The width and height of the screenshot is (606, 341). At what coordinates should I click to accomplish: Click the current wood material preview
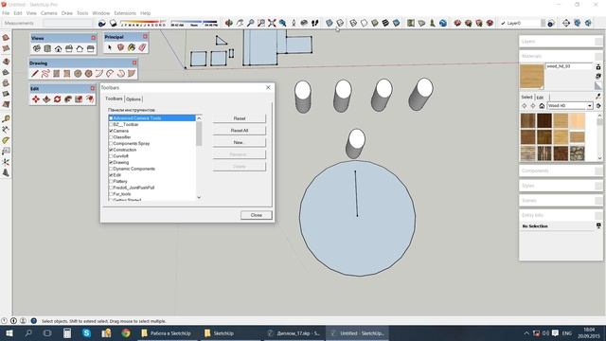[x=532, y=77]
